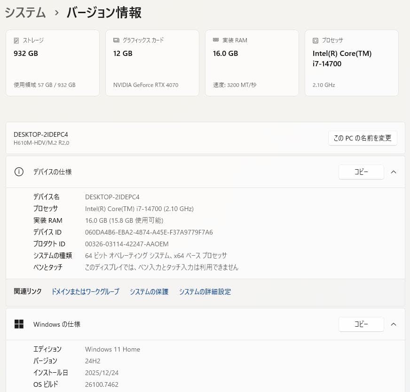
Task: Click the バージョン label in Windows の仕様
Action: 45,361
